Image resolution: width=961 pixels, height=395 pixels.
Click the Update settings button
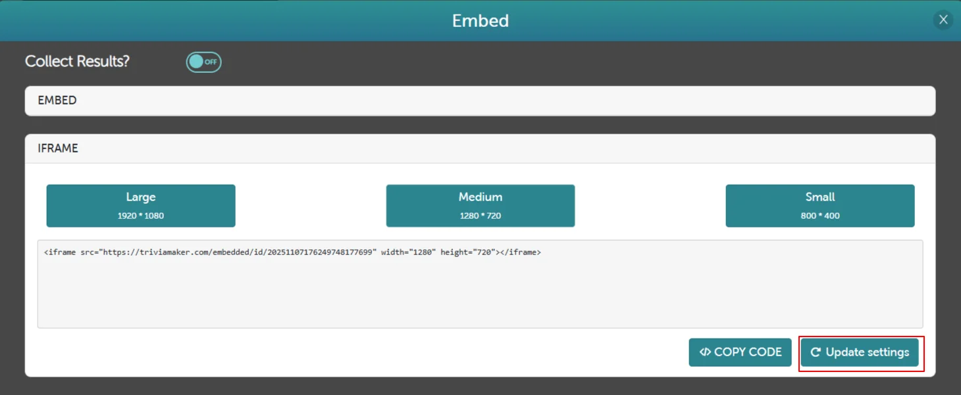860,352
